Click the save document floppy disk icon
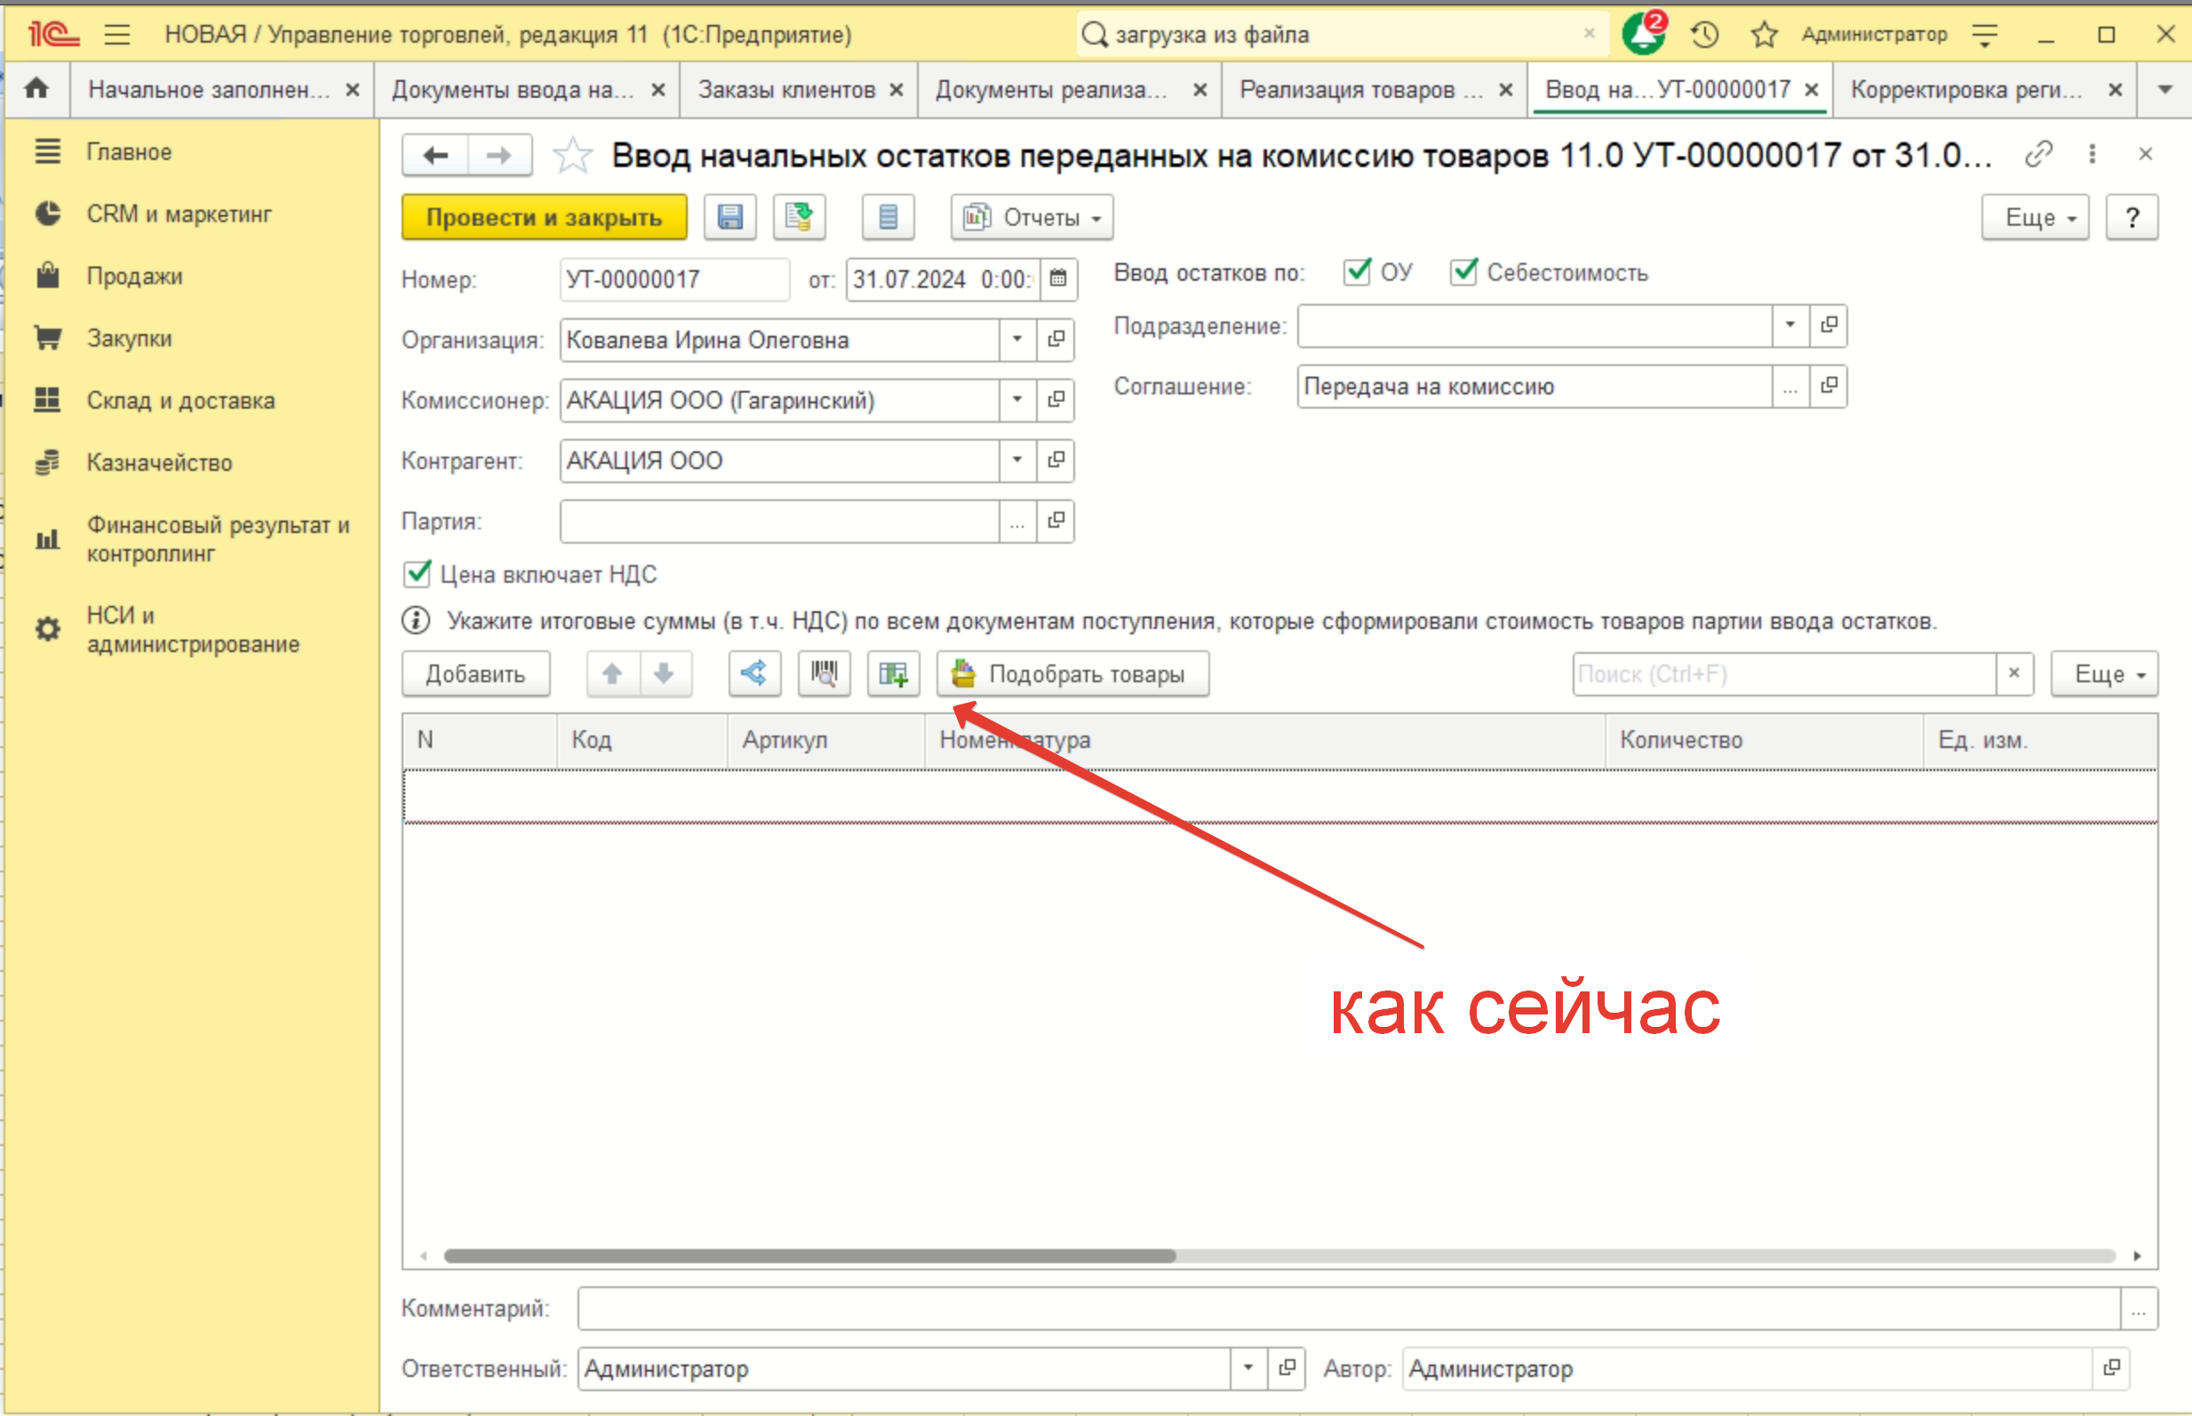This screenshot has height=1416, width=2192. (x=730, y=217)
